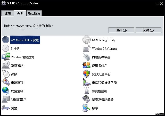Click the '電源選項' text entry
This screenshot has height=116, width=165.
click(x=17, y=82)
